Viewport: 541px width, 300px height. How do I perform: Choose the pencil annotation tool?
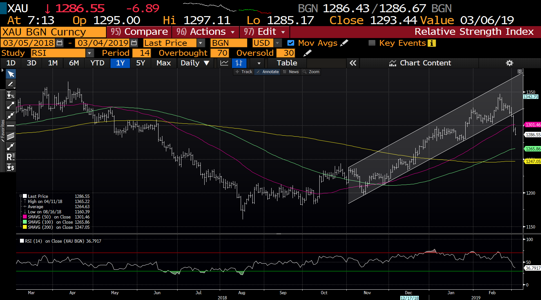pyautogui.click(x=11, y=84)
